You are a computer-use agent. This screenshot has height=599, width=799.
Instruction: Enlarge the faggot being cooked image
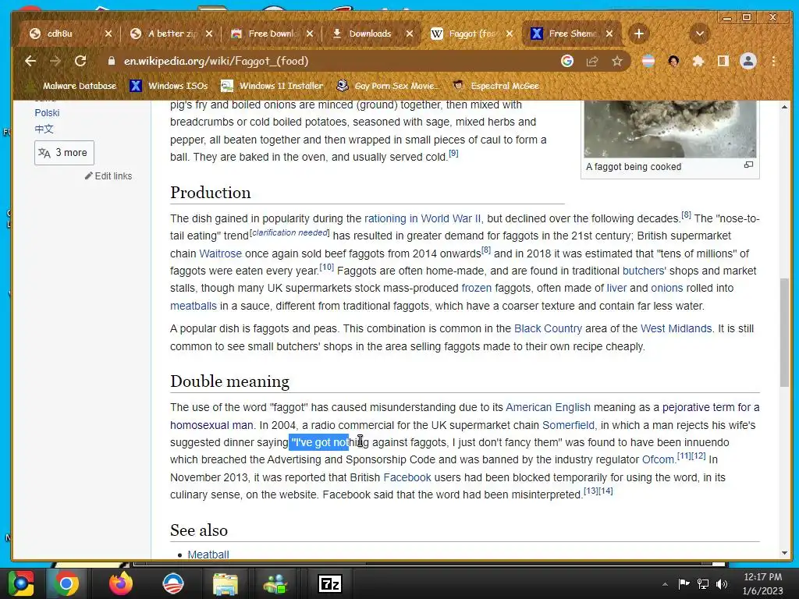click(748, 165)
